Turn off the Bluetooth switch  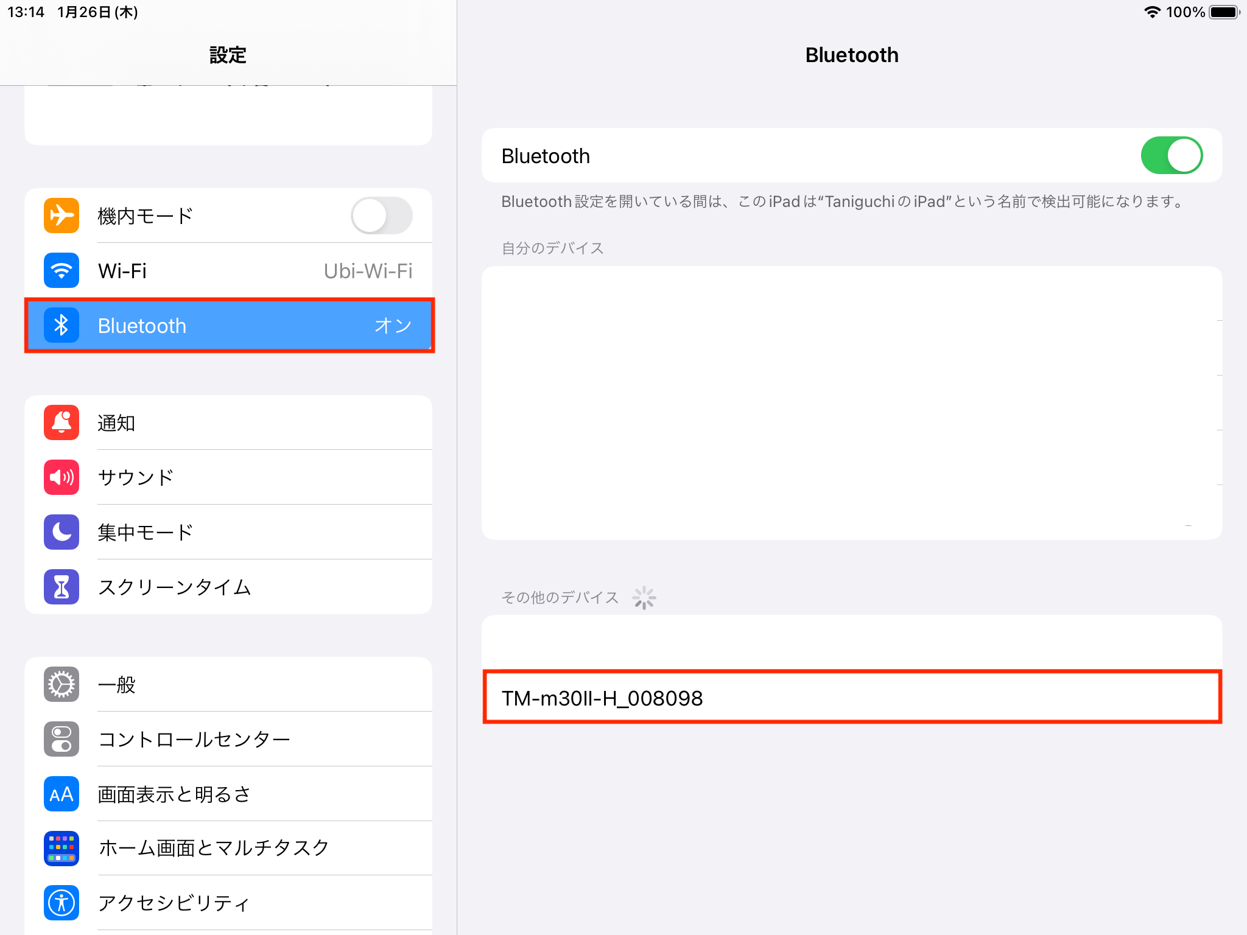[x=1171, y=155]
